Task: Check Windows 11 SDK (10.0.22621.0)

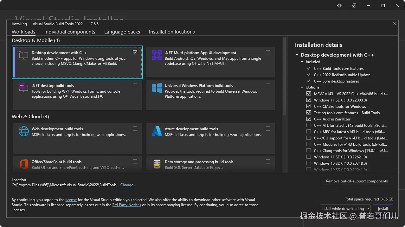Action: 309,157
